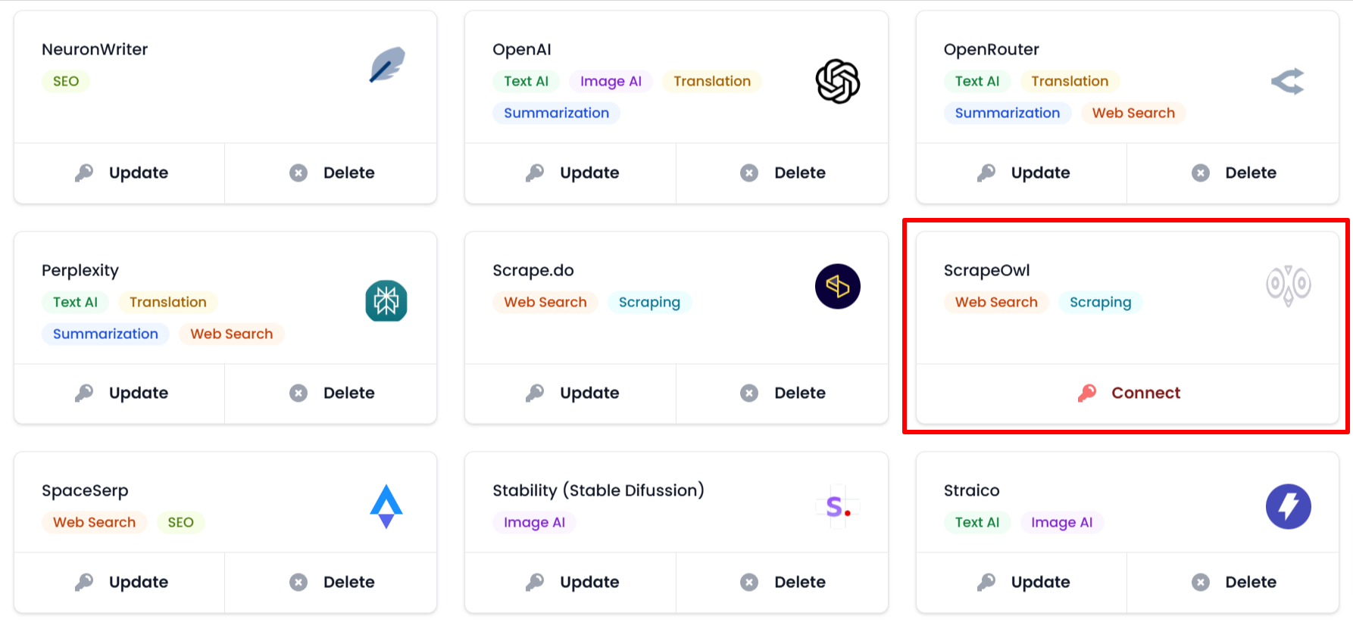Delete the OpenAI connection
This screenshot has width=1353, height=625.
point(783,173)
